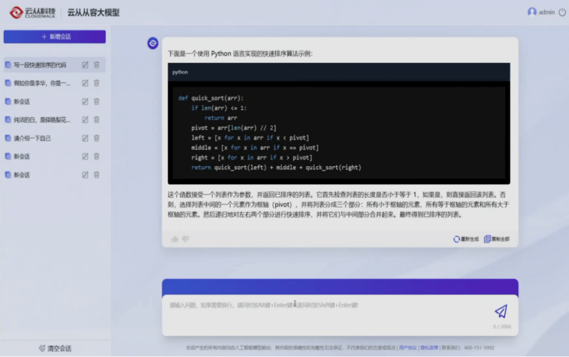Delete the 写一段快速排序的代码 conversation via trash icon
Image resolution: width=569 pixels, height=357 pixels.
(96, 65)
